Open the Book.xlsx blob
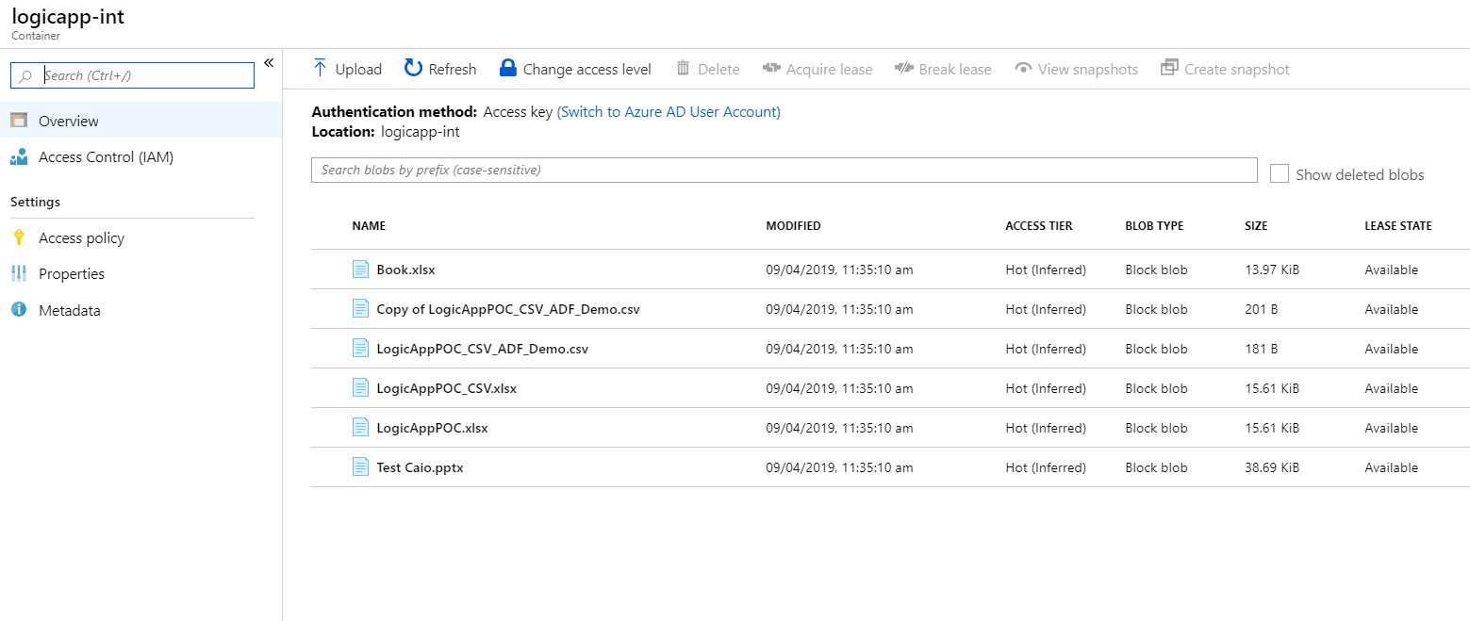The height and width of the screenshot is (621, 1470). tap(405, 270)
